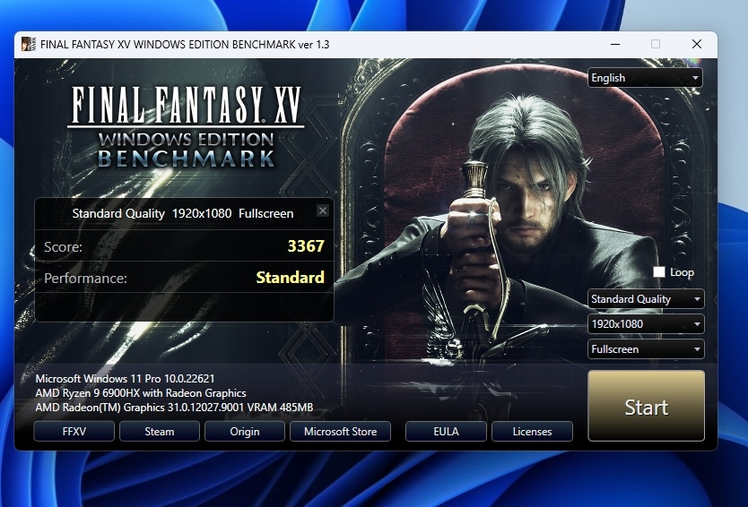Open the 1920x1080 resolution dropdown
Image resolution: width=748 pixels, height=507 pixels.
click(x=646, y=324)
